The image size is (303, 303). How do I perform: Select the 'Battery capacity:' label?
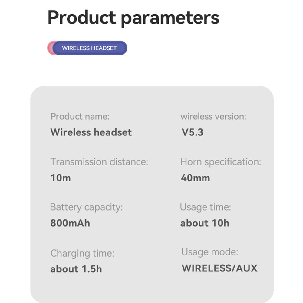(x=86, y=207)
